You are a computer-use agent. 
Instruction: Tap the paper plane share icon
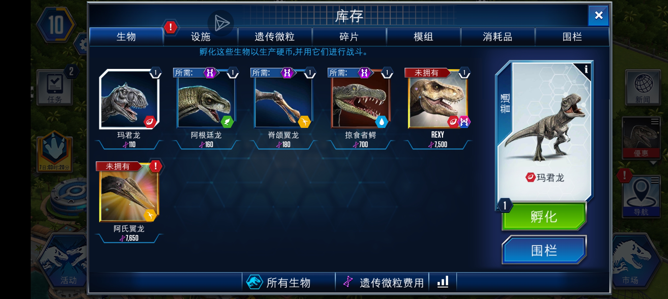tap(221, 23)
